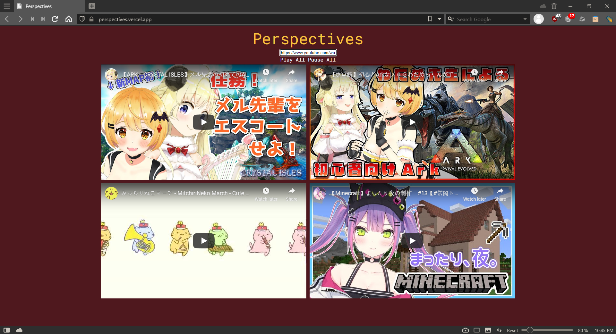The width and height of the screenshot is (616, 334).
Task: Open the Privacy Badger extension popup
Action: click(x=582, y=19)
